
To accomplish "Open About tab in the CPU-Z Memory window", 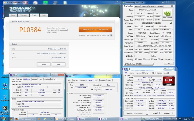I will (x=109, y=80).
